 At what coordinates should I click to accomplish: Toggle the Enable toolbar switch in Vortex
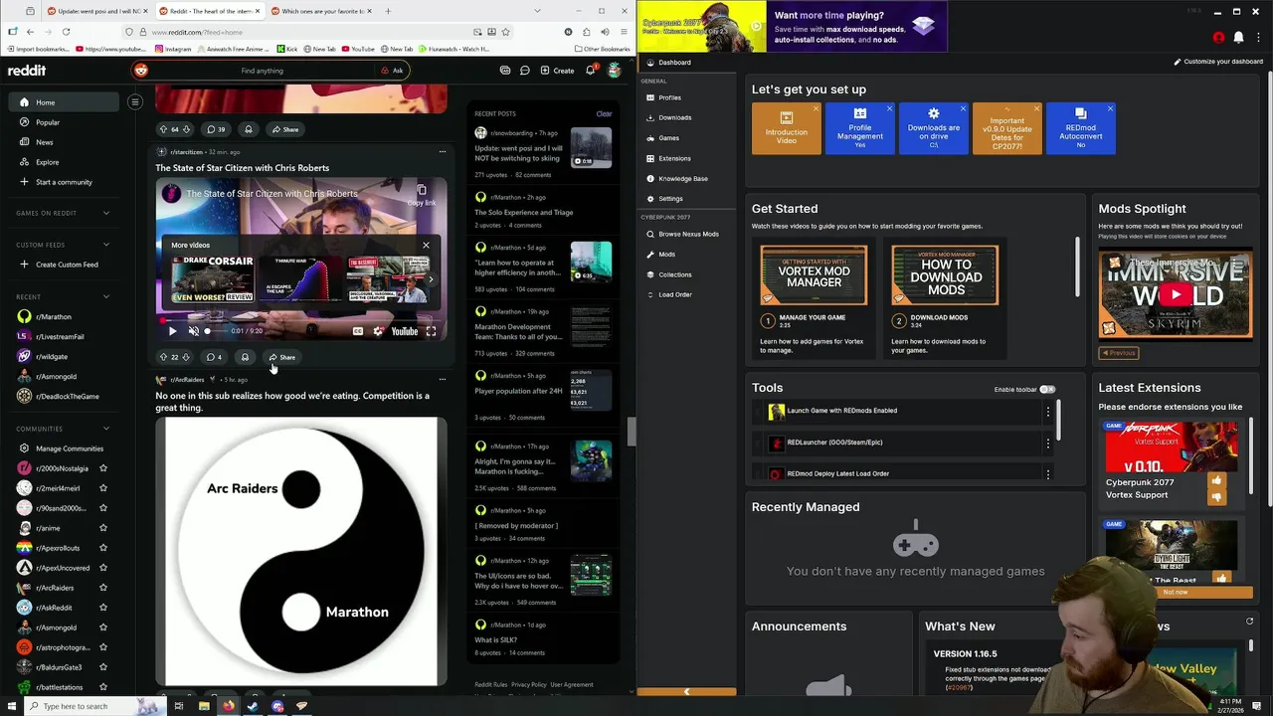pyautogui.click(x=1046, y=390)
